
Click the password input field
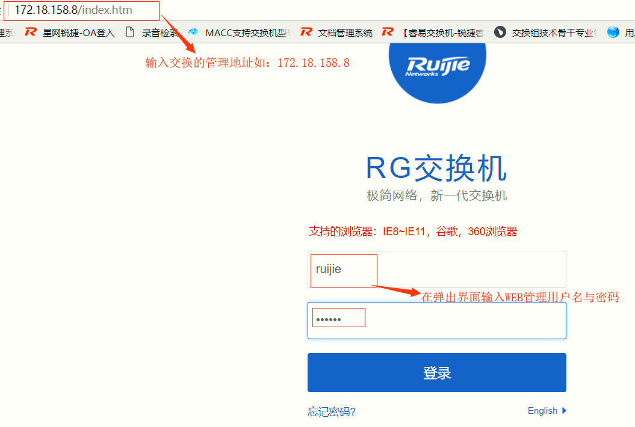tap(437, 321)
